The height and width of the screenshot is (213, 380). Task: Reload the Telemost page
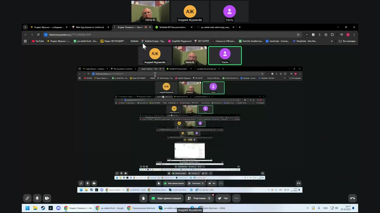click(38, 35)
